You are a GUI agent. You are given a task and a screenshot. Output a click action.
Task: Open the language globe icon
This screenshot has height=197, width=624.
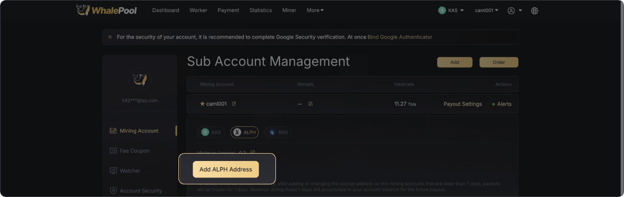coord(534,10)
